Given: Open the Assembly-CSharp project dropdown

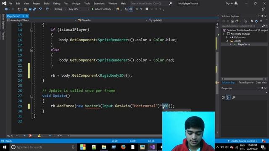Looking at the screenshot, I should coord(42,20).
